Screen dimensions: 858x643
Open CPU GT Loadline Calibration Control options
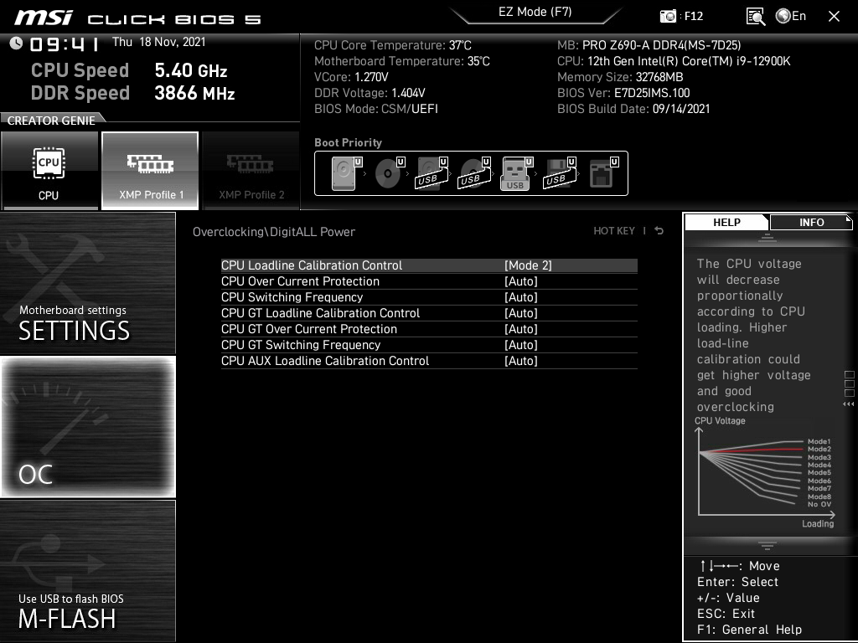coord(429,313)
